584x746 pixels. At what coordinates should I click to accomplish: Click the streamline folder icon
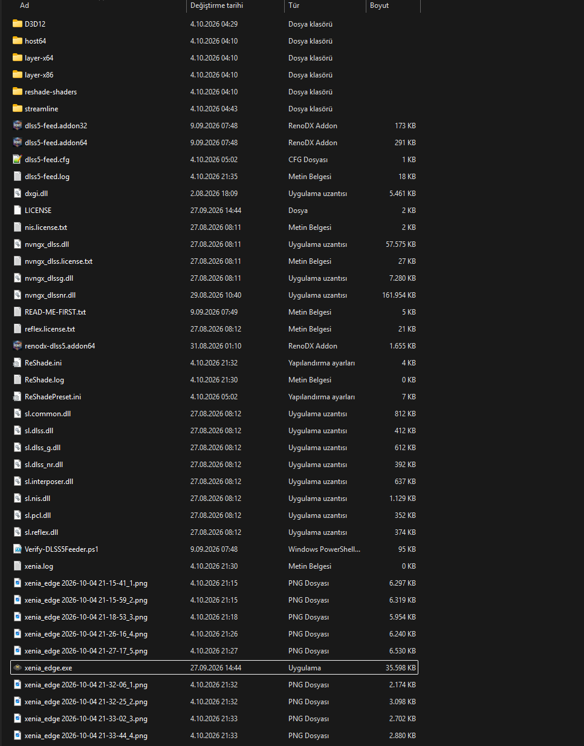click(x=18, y=109)
